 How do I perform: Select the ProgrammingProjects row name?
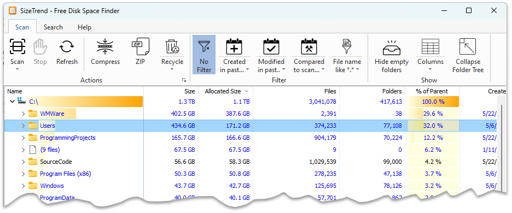pyautogui.click(x=68, y=138)
